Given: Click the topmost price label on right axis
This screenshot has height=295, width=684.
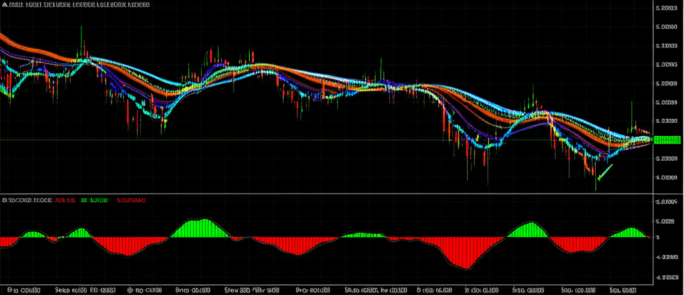Looking at the screenshot, I should coord(665,9).
